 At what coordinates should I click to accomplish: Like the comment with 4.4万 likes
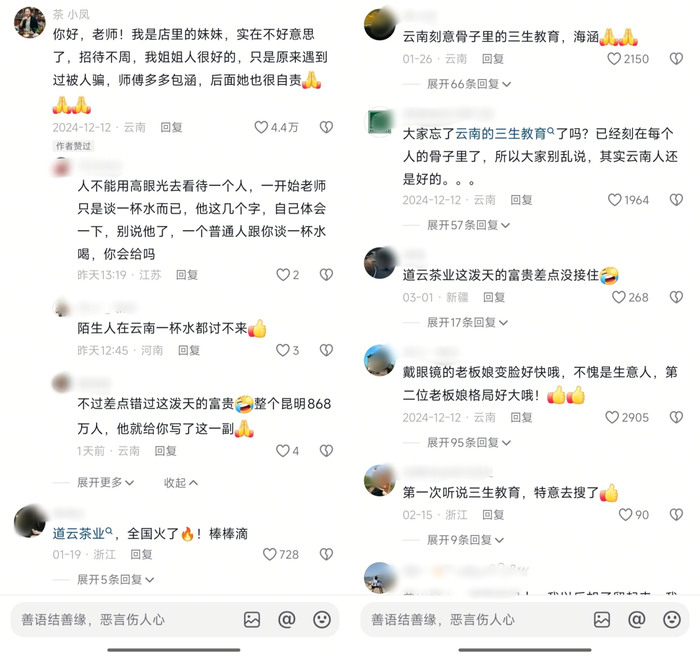(x=261, y=127)
